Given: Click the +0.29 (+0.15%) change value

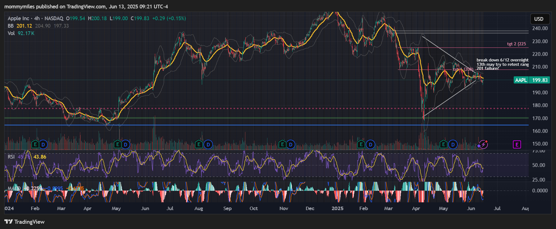Looking at the screenshot, I should 169,18.
